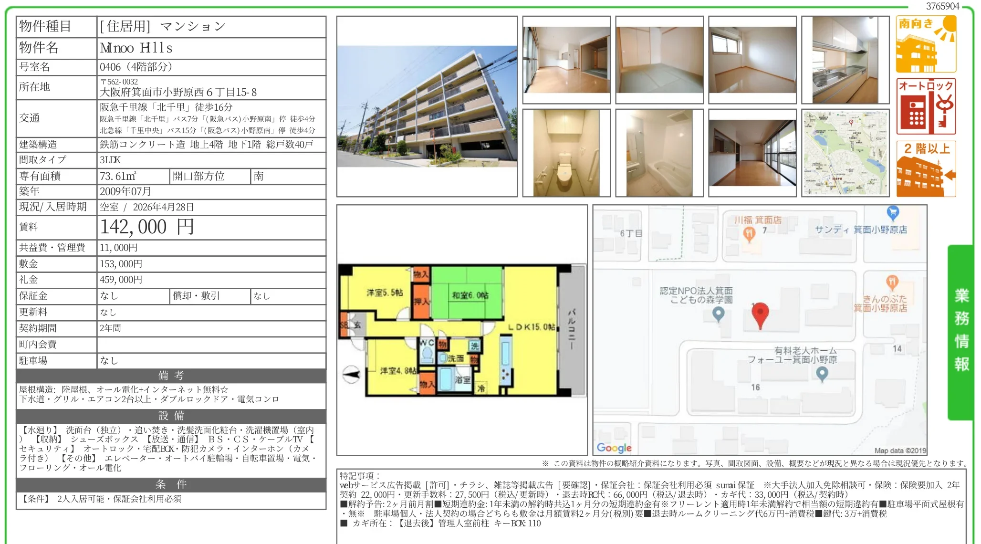Click the 南向き south-facing feature icon
Screen dimensions: 981x544
[926, 44]
